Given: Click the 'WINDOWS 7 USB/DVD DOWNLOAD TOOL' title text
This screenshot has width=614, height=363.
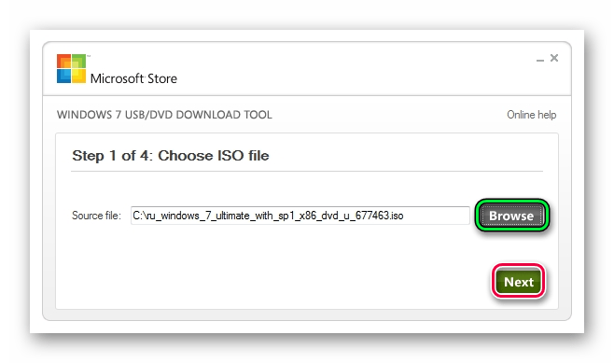Looking at the screenshot, I should point(164,115).
